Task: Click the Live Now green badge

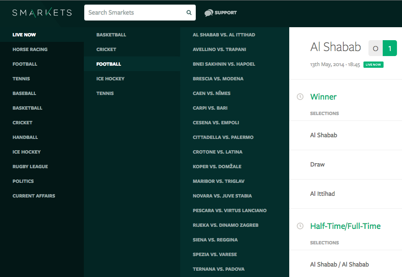Action: (x=373, y=64)
